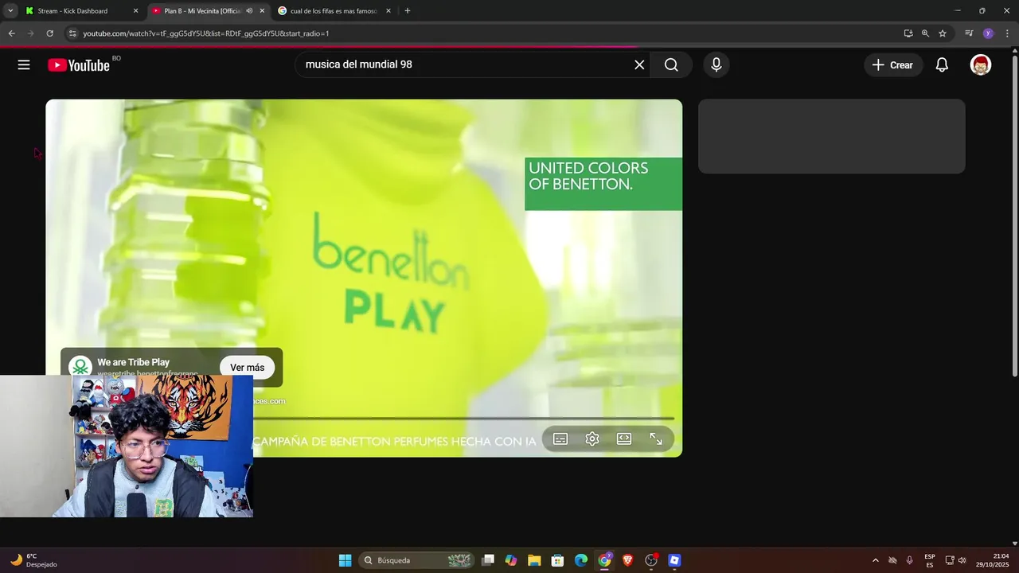Open YouTube notifications bell

(x=942, y=65)
